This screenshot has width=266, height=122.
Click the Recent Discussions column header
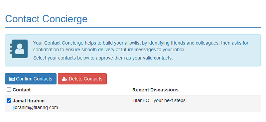[x=155, y=90]
